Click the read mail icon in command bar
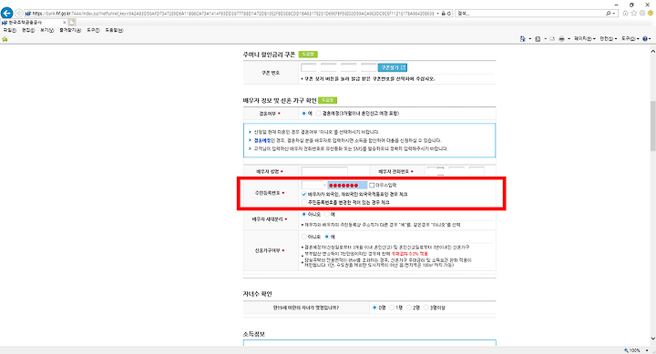The image size is (656, 354). pyautogui.click(x=552, y=39)
